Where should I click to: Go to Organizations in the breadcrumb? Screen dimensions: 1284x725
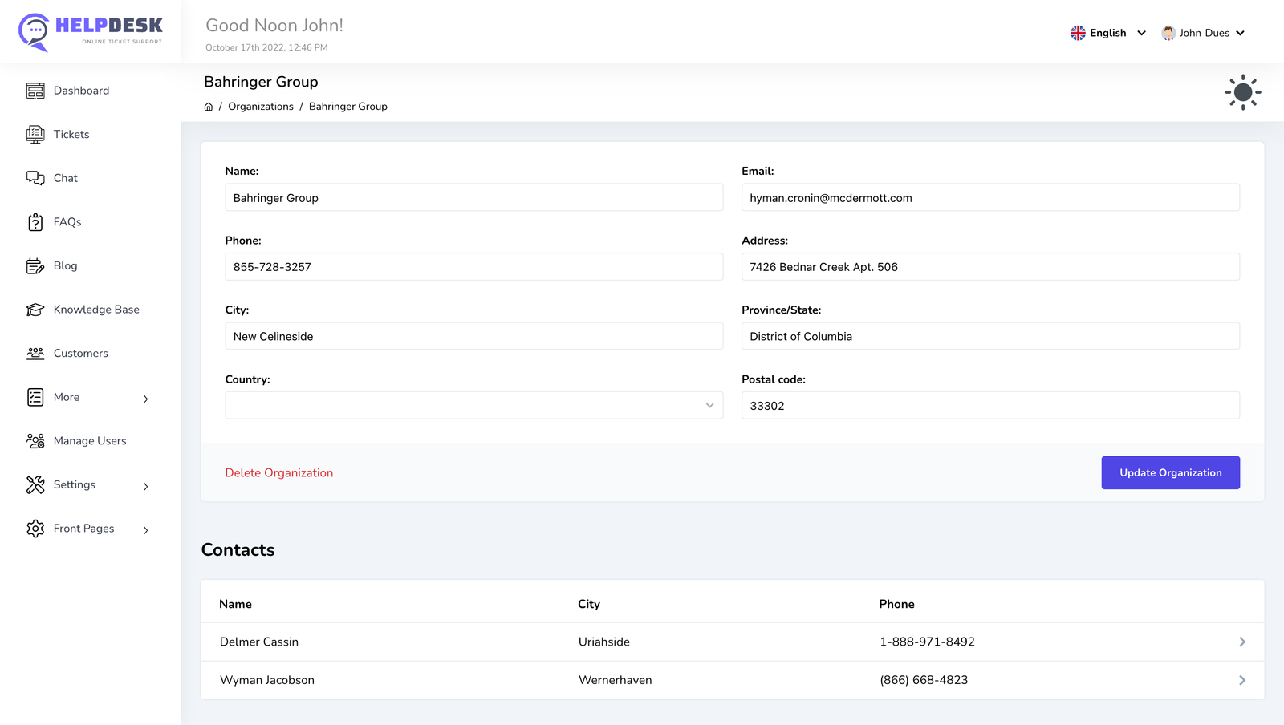click(x=261, y=107)
